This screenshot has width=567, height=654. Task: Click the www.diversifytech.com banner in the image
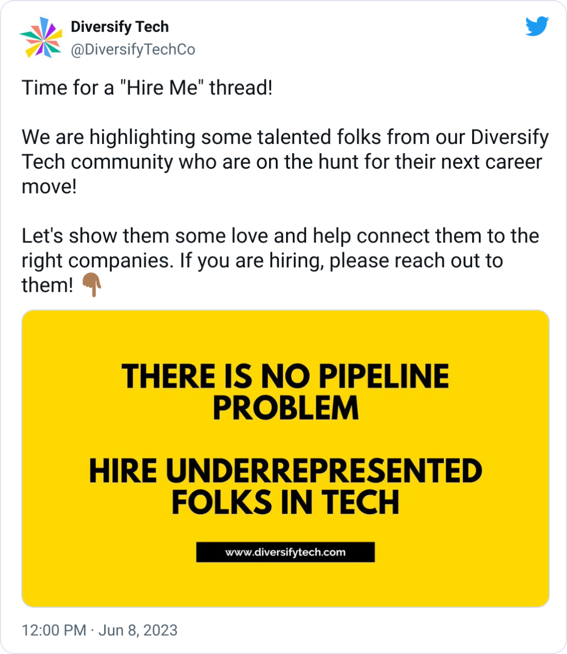(286, 552)
